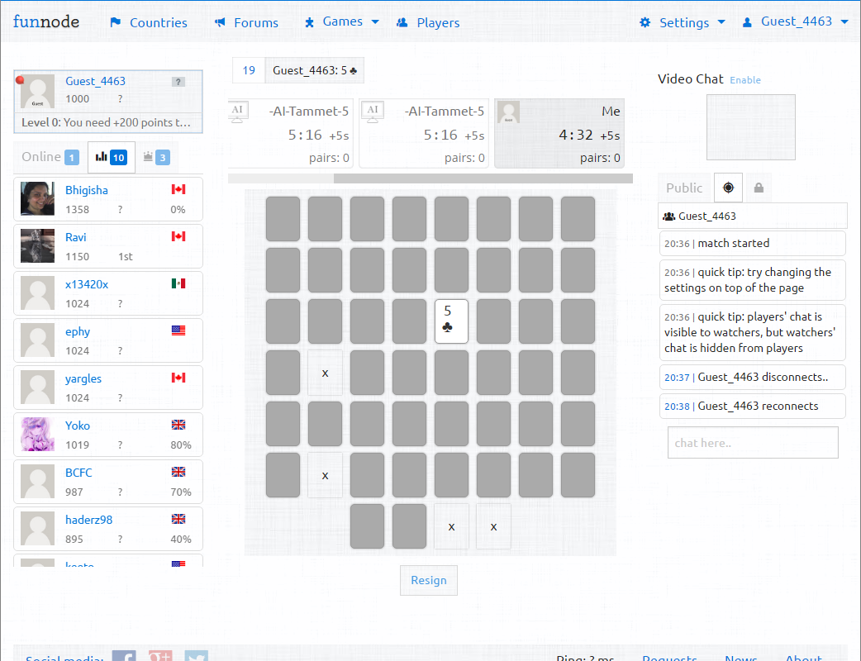This screenshot has width=861, height=661.
Task: Flip the top-left face-down card
Action: pyautogui.click(x=283, y=219)
